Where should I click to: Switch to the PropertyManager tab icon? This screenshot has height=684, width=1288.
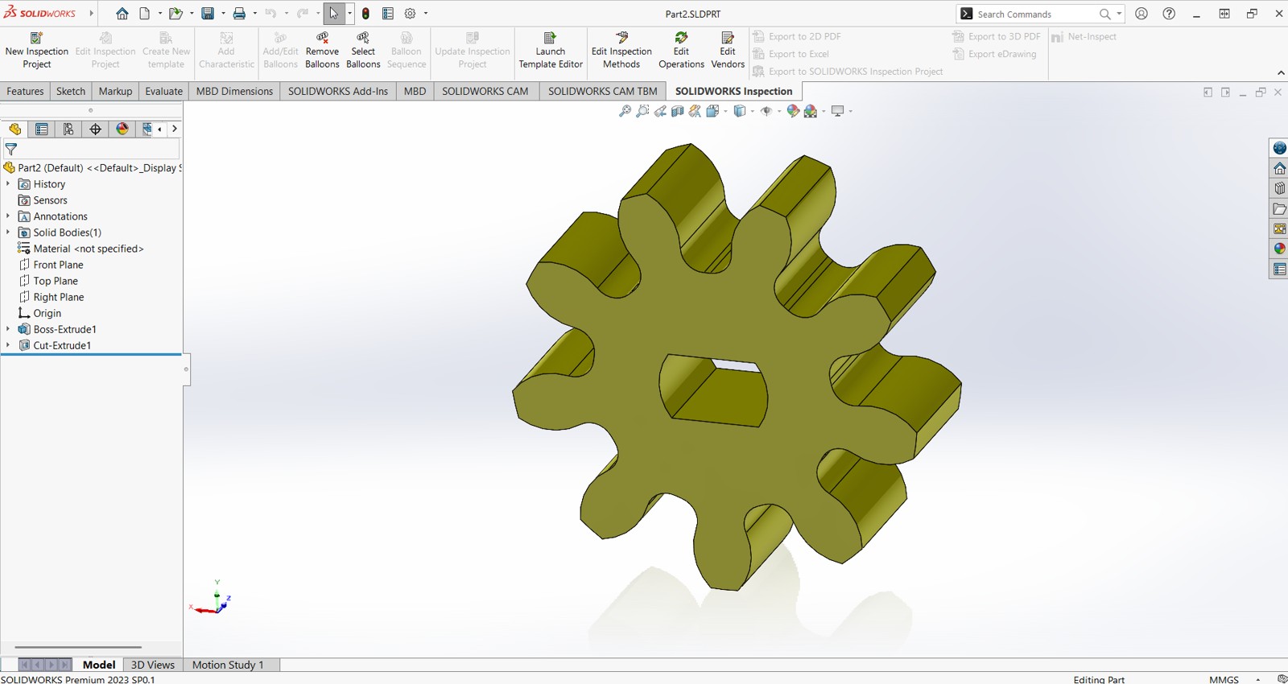click(x=41, y=129)
